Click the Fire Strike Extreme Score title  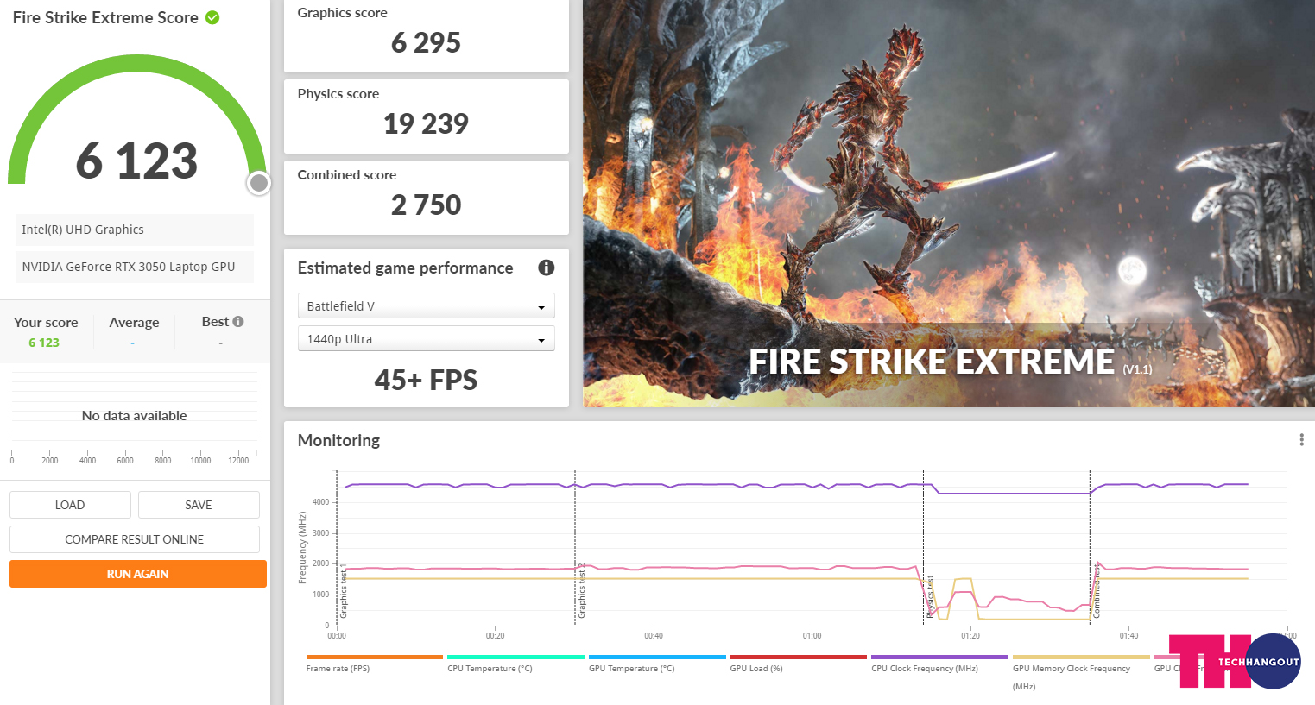105,17
